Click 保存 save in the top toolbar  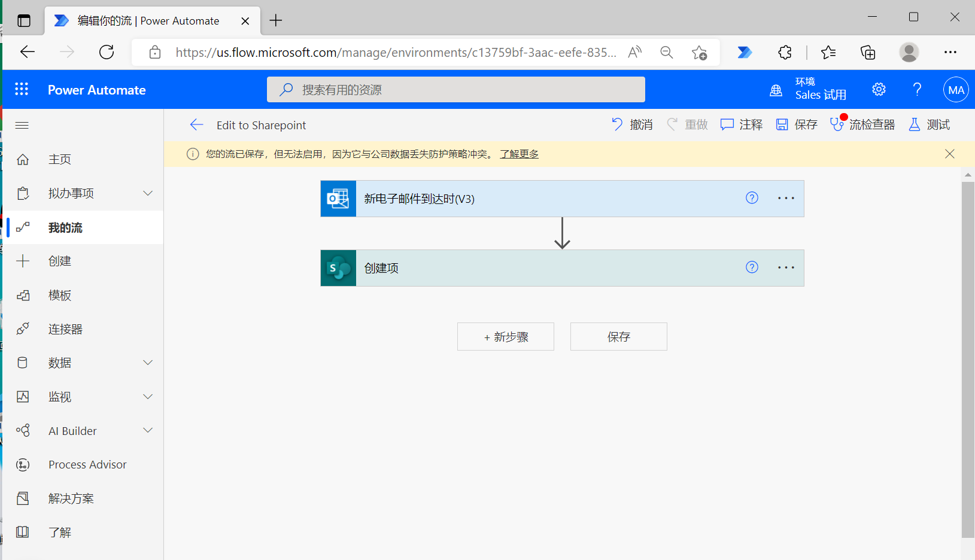[797, 124]
